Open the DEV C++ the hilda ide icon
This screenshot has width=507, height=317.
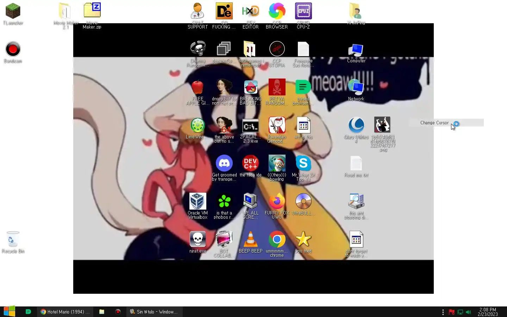250,163
